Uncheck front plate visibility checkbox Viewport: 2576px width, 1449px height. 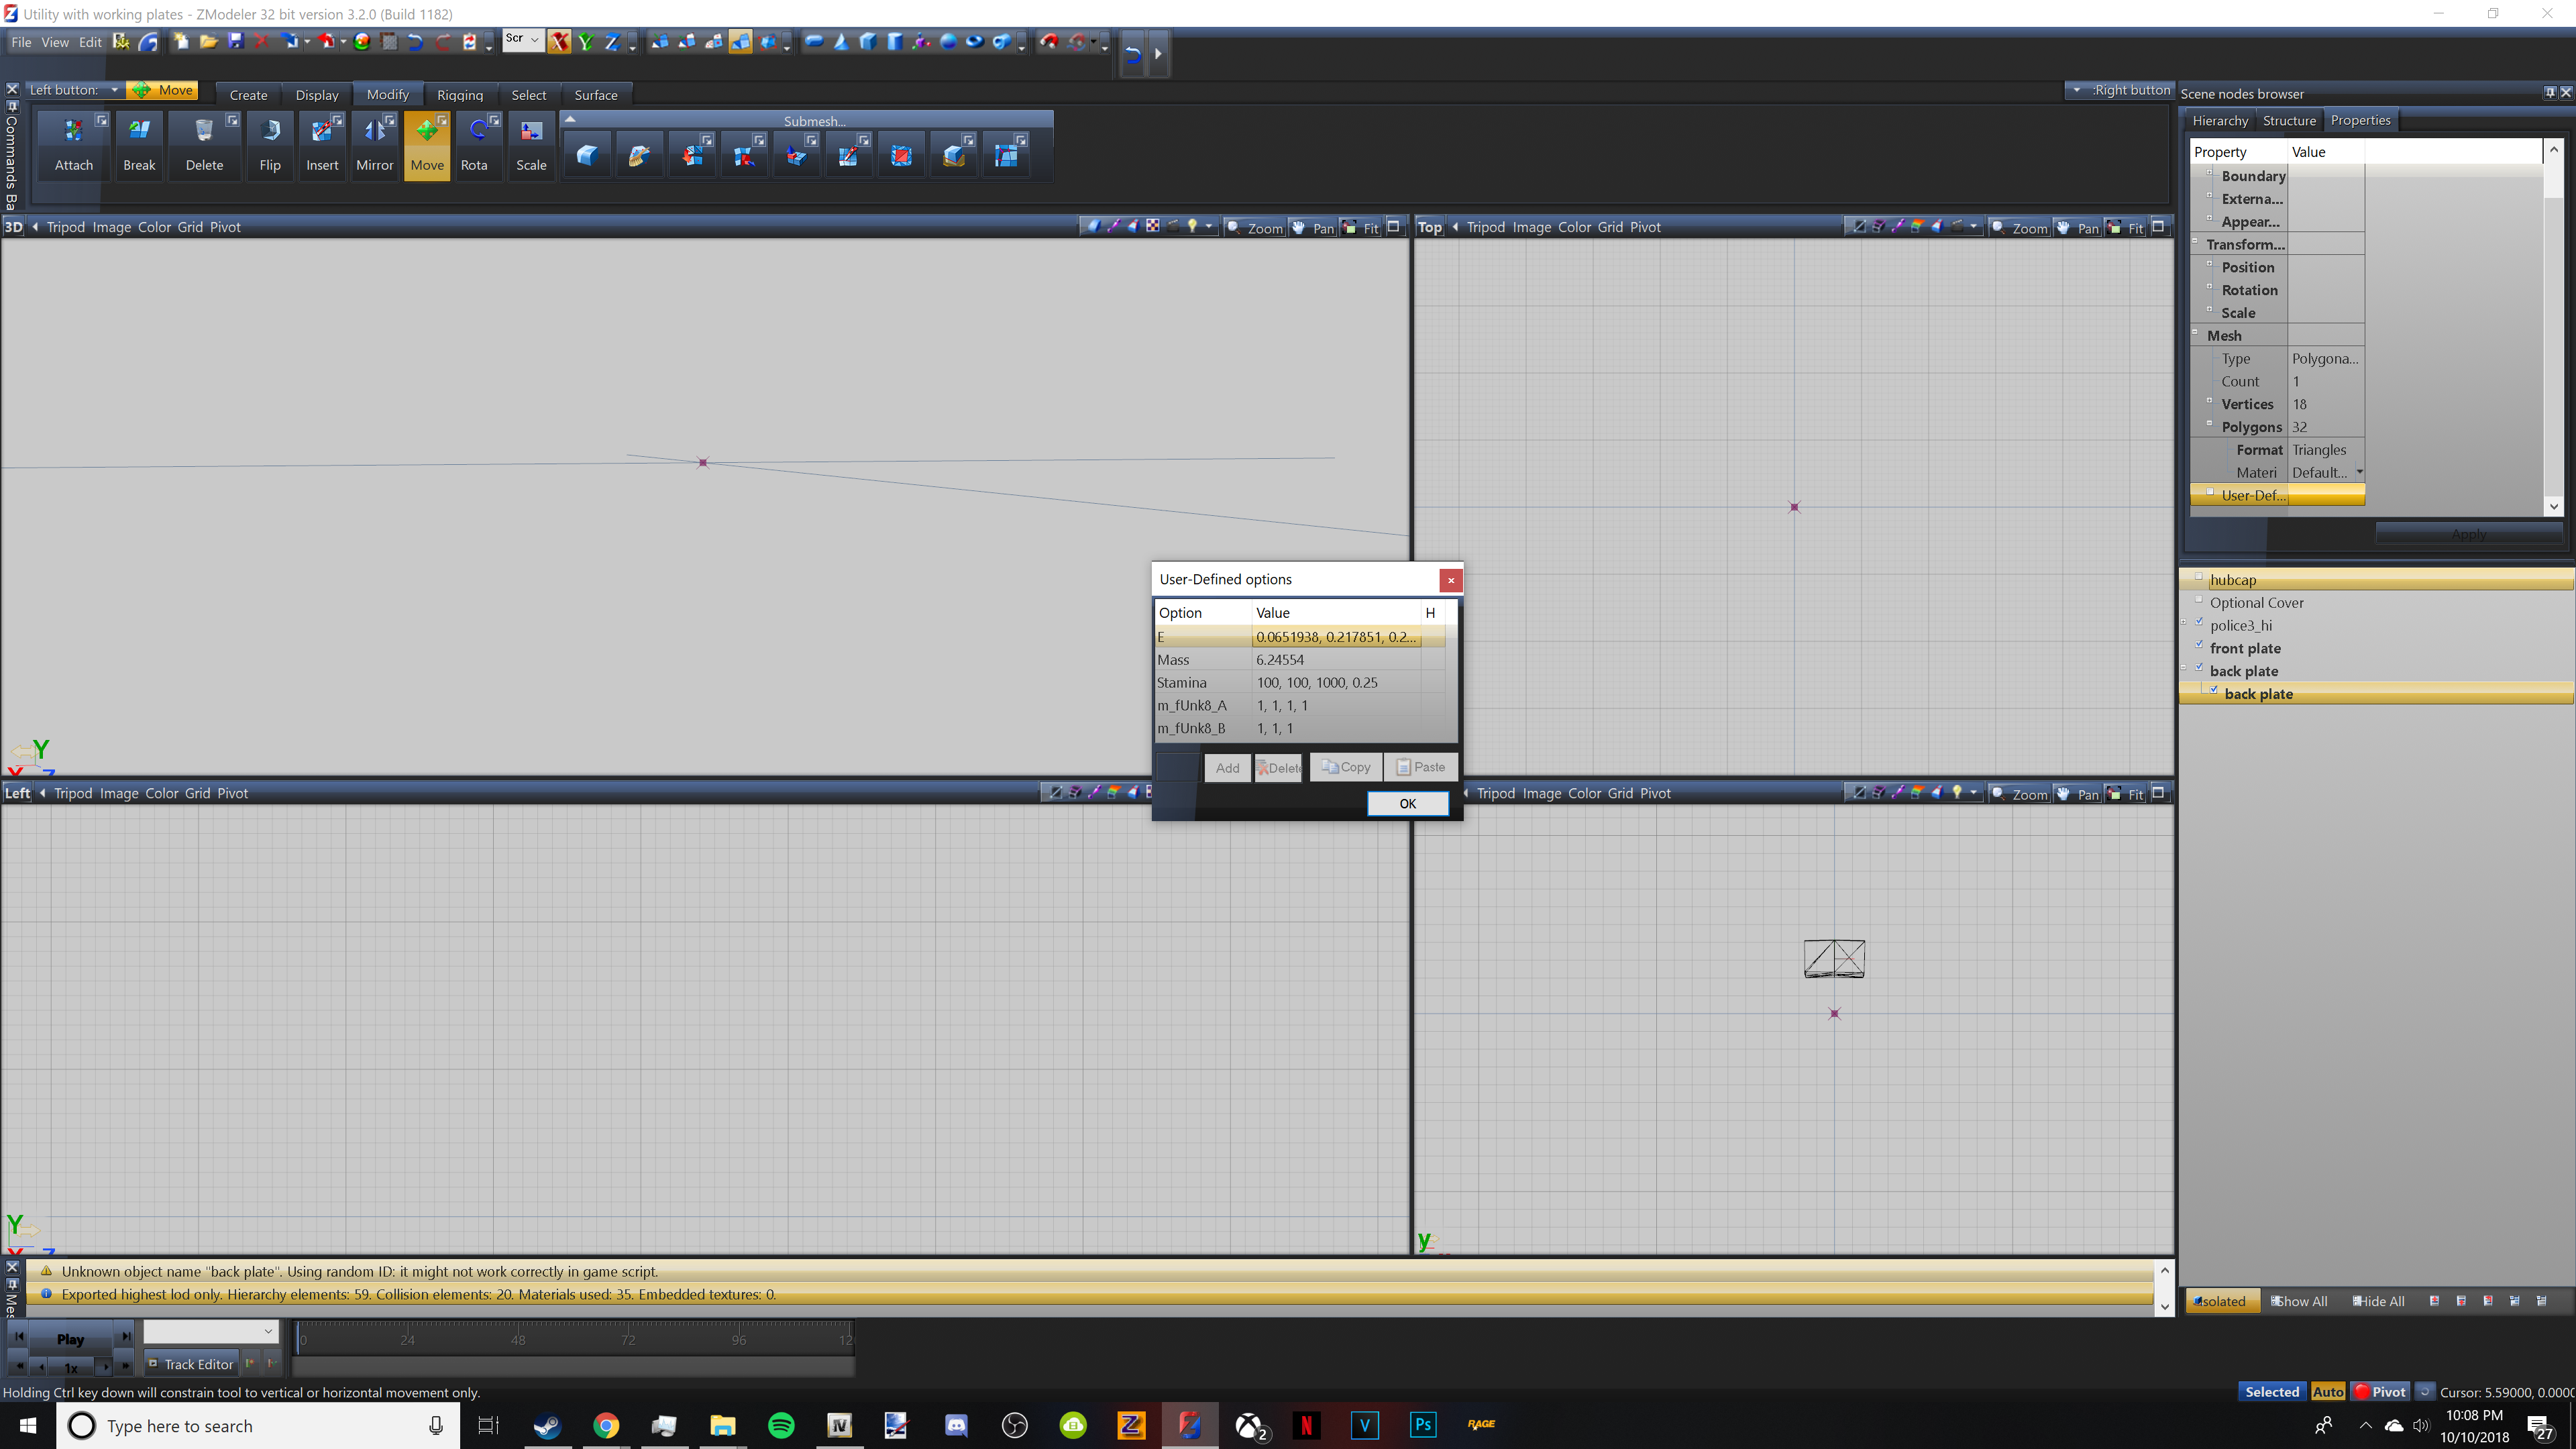(x=2199, y=645)
